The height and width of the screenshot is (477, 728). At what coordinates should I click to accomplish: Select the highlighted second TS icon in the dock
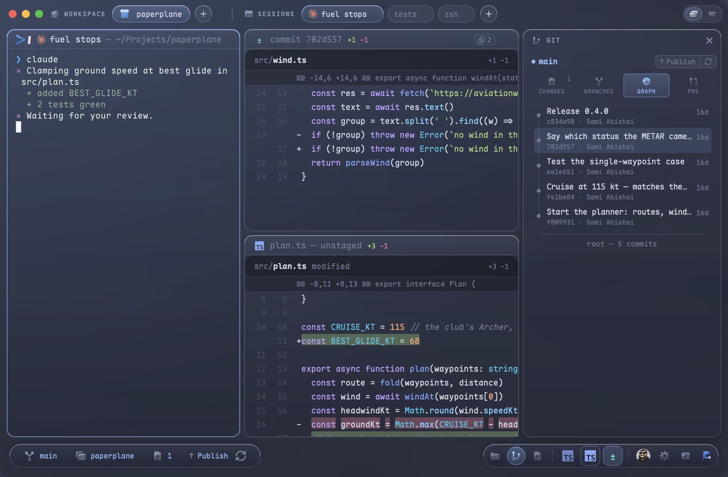click(590, 456)
